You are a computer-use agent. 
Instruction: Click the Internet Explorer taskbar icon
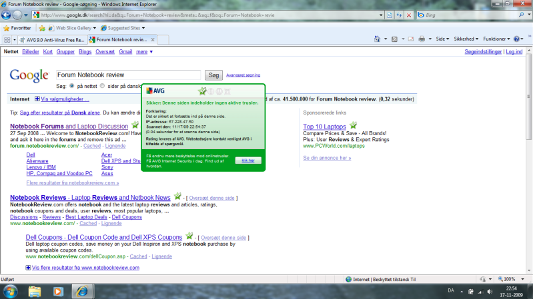[x=82, y=292]
